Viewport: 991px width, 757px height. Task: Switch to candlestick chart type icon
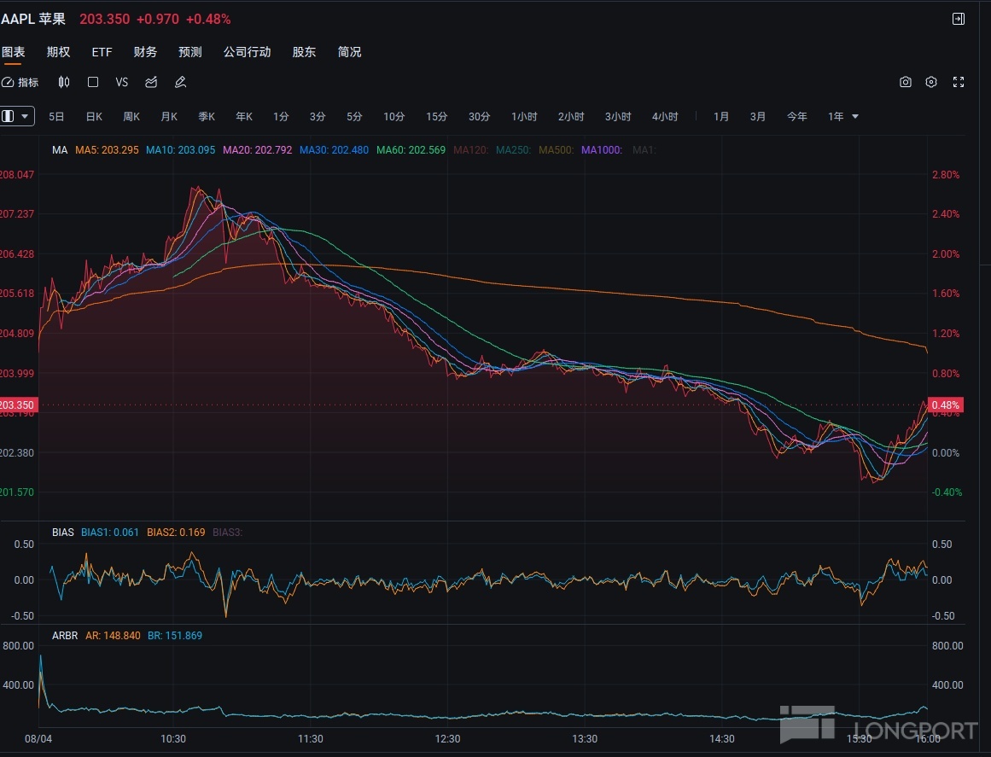coord(64,83)
